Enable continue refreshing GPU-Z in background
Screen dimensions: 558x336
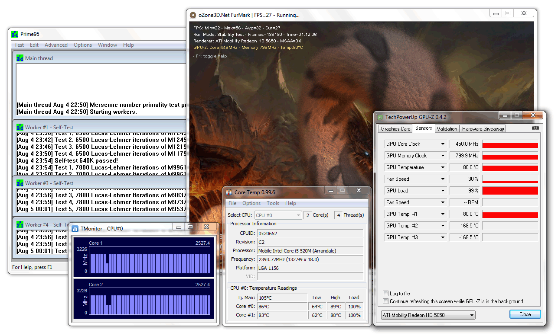click(386, 301)
